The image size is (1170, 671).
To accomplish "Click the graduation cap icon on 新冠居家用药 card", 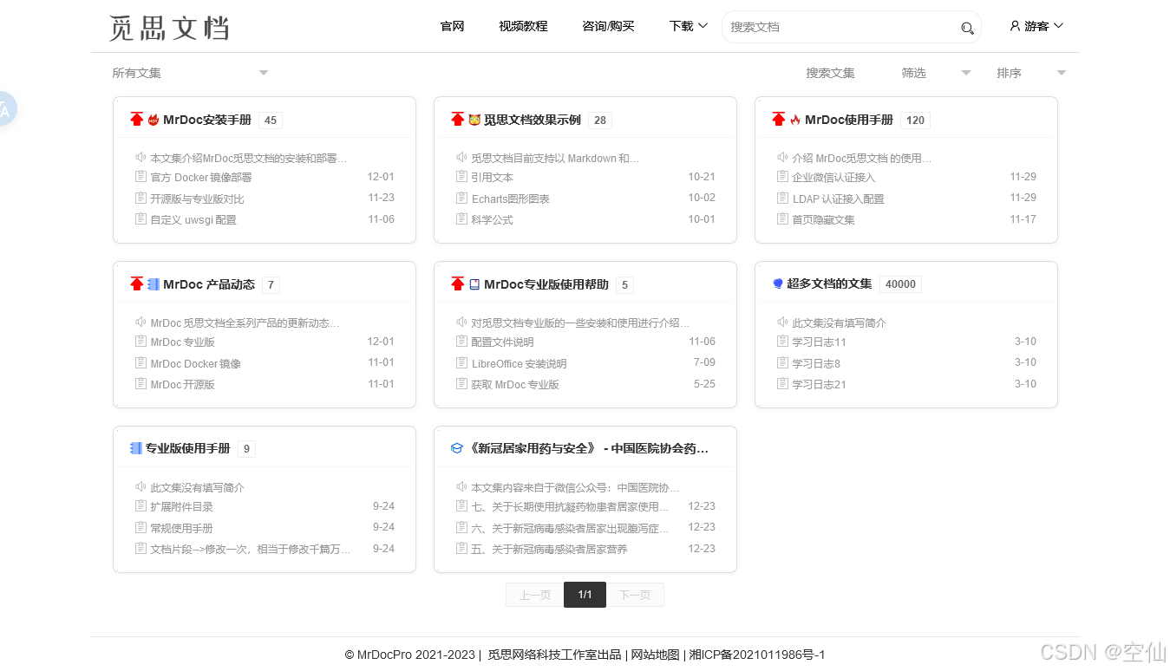I will pyautogui.click(x=456, y=447).
